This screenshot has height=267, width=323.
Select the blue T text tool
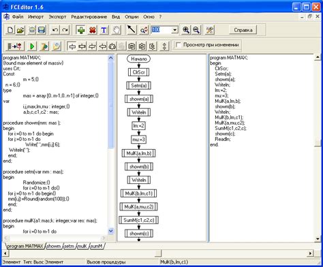(104, 30)
